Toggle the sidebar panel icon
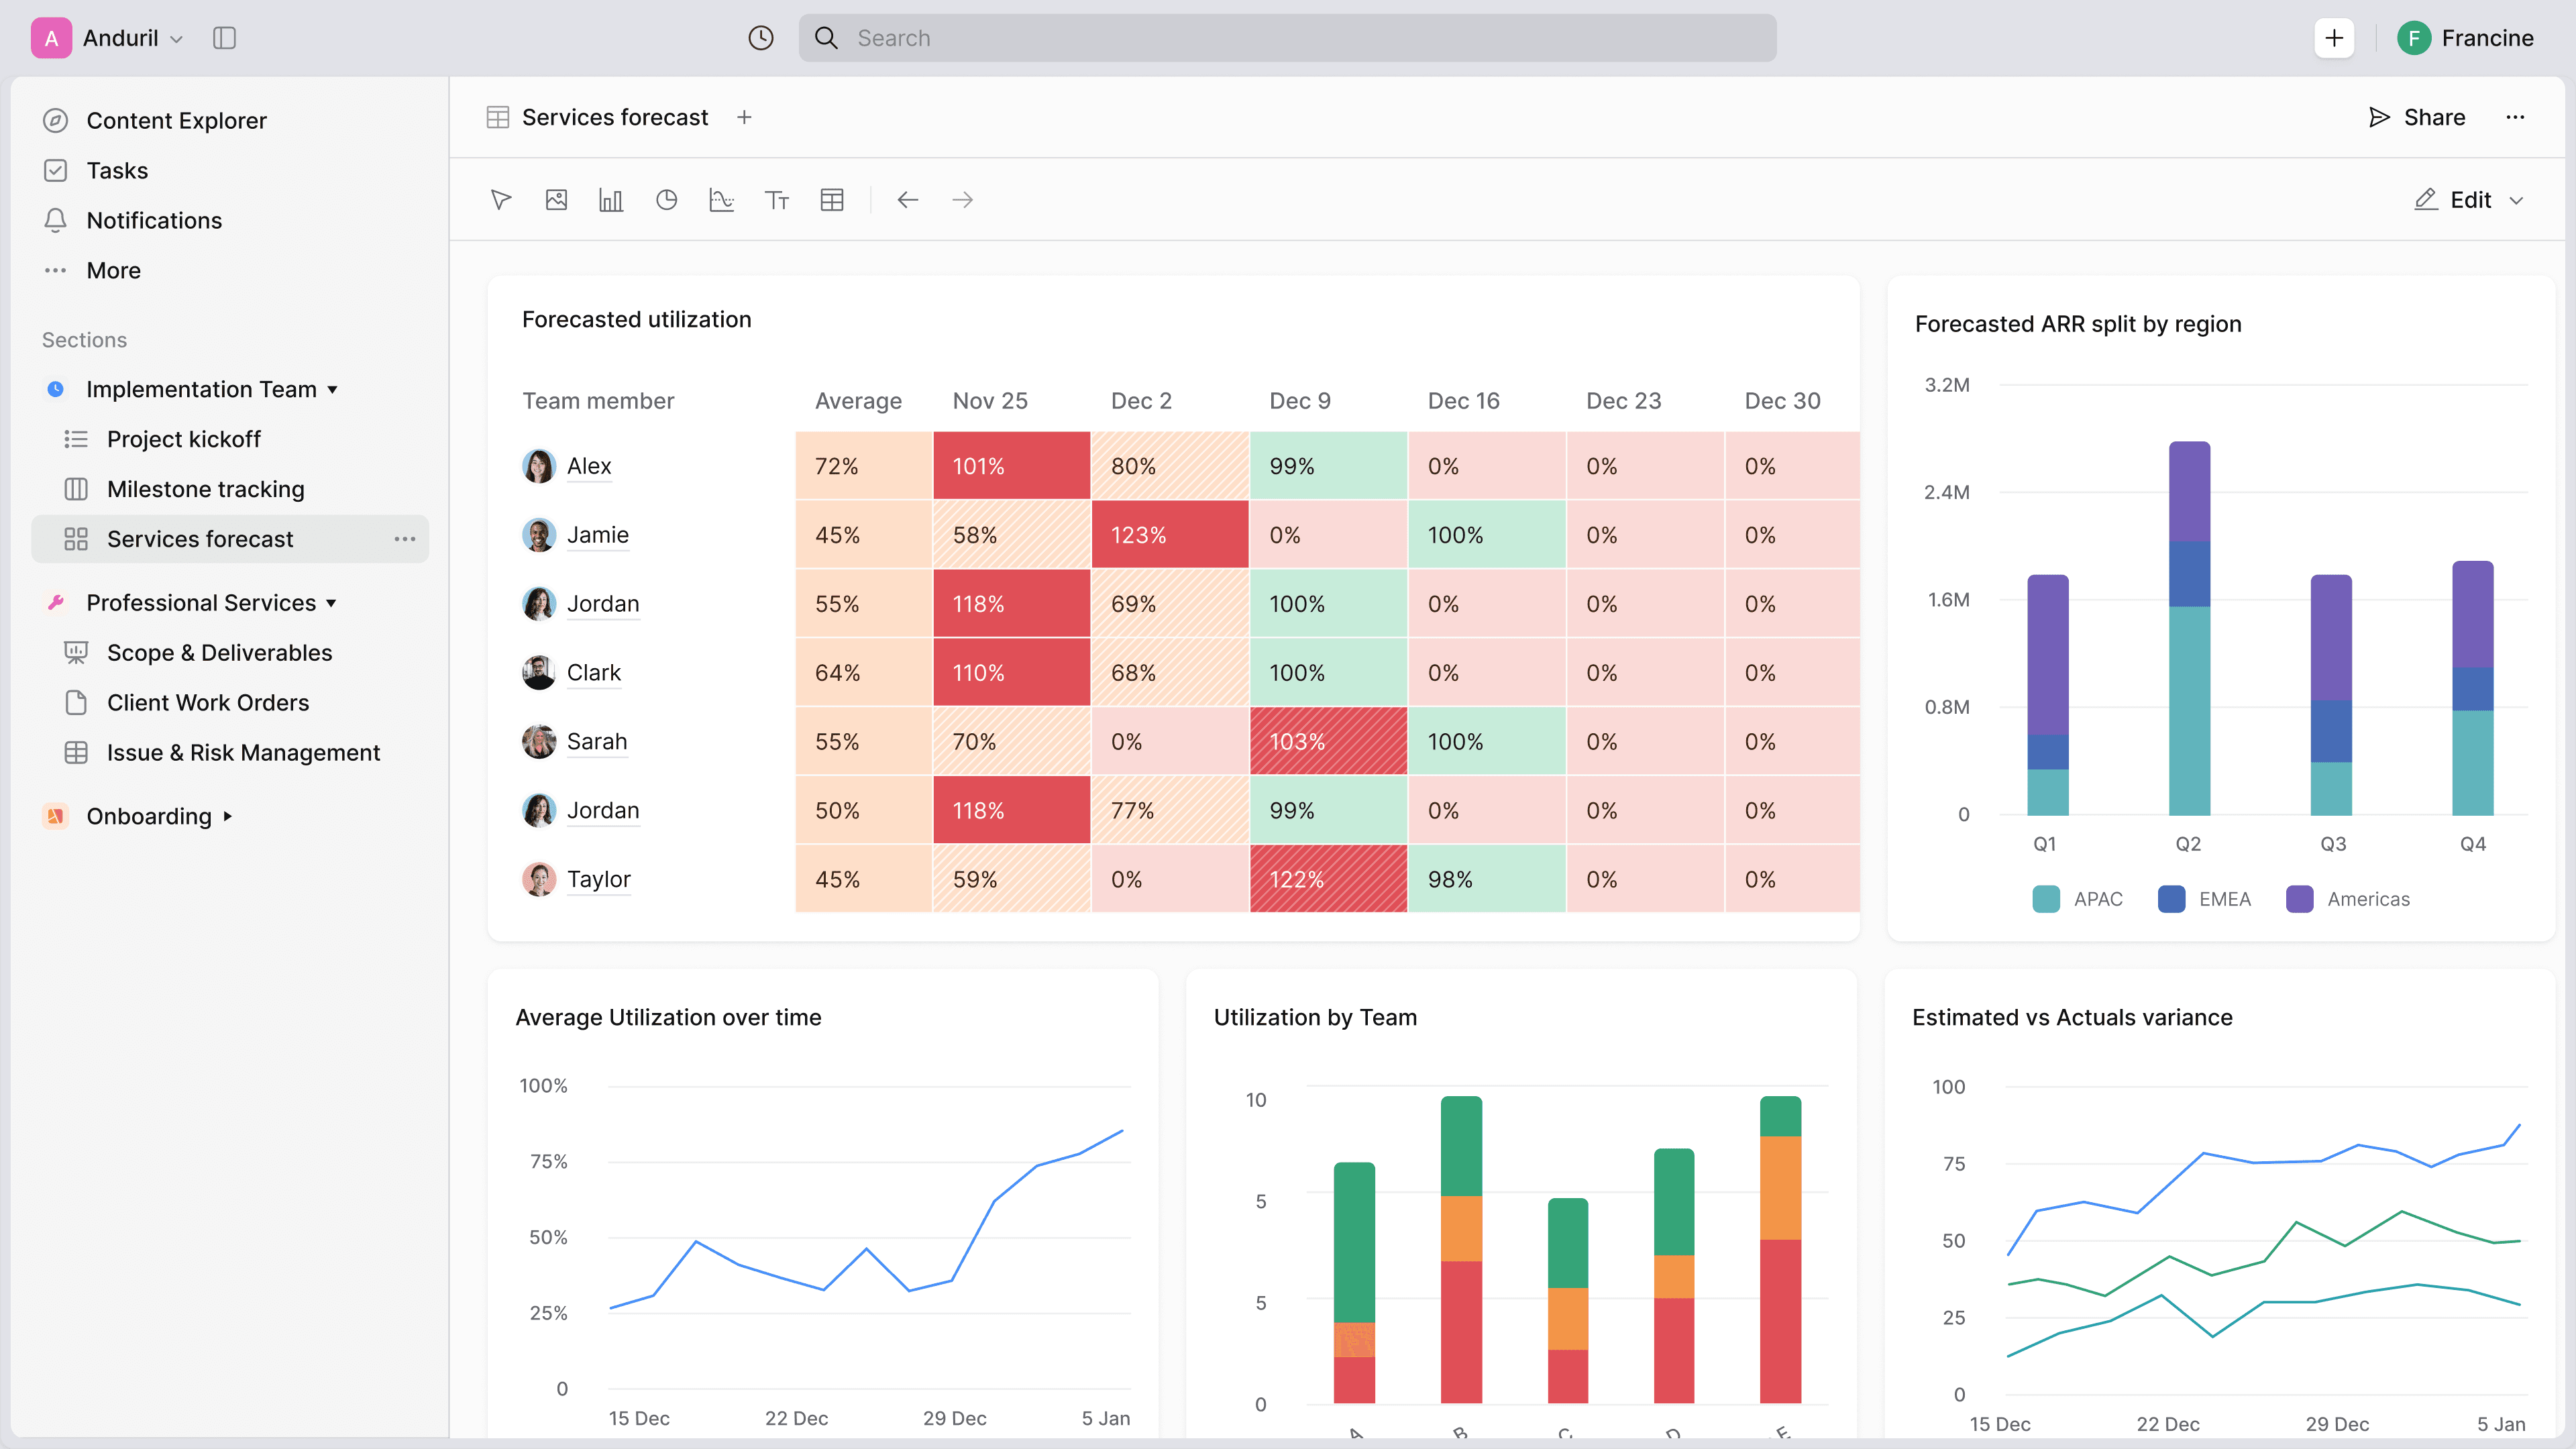The width and height of the screenshot is (2576, 1449). [224, 38]
